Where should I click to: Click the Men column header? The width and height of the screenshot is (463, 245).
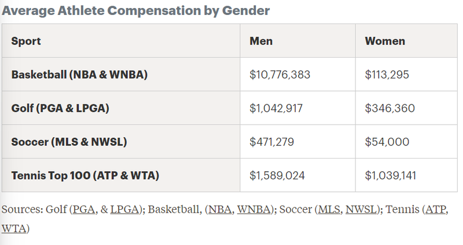click(261, 41)
